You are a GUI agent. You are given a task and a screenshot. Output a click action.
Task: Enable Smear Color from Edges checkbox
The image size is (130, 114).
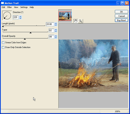(3, 43)
